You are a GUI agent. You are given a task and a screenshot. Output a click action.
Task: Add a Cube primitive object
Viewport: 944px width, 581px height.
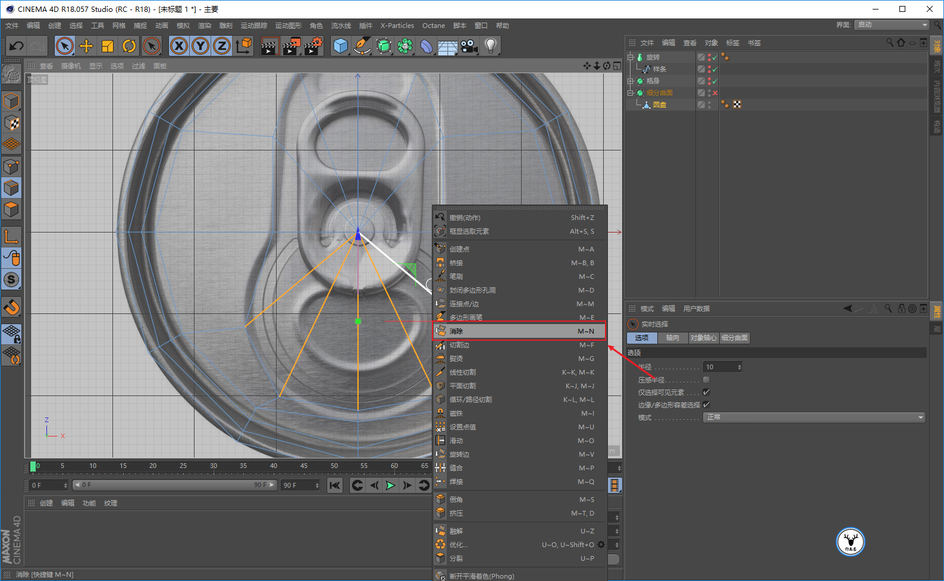pyautogui.click(x=340, y=46)
